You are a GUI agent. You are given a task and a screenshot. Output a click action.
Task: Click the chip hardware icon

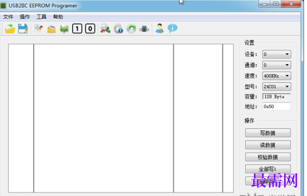point(144,29)
